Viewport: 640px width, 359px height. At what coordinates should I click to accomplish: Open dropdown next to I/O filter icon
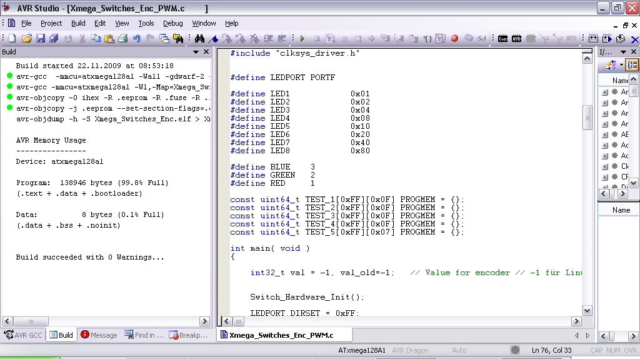621,64
